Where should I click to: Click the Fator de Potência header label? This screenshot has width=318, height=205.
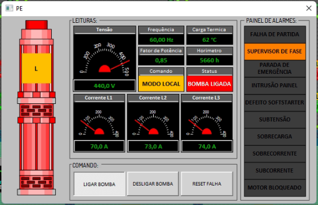(162, 51)
